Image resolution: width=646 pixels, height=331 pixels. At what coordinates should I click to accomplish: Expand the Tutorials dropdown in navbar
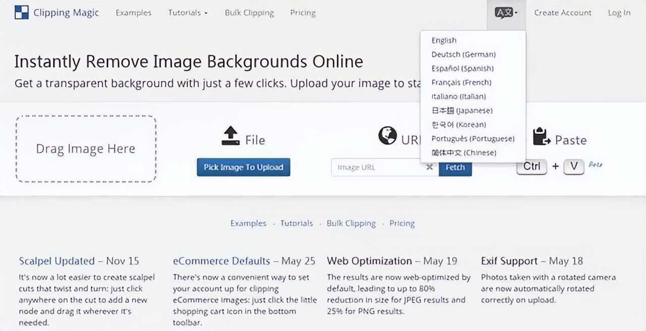point(188,13)
